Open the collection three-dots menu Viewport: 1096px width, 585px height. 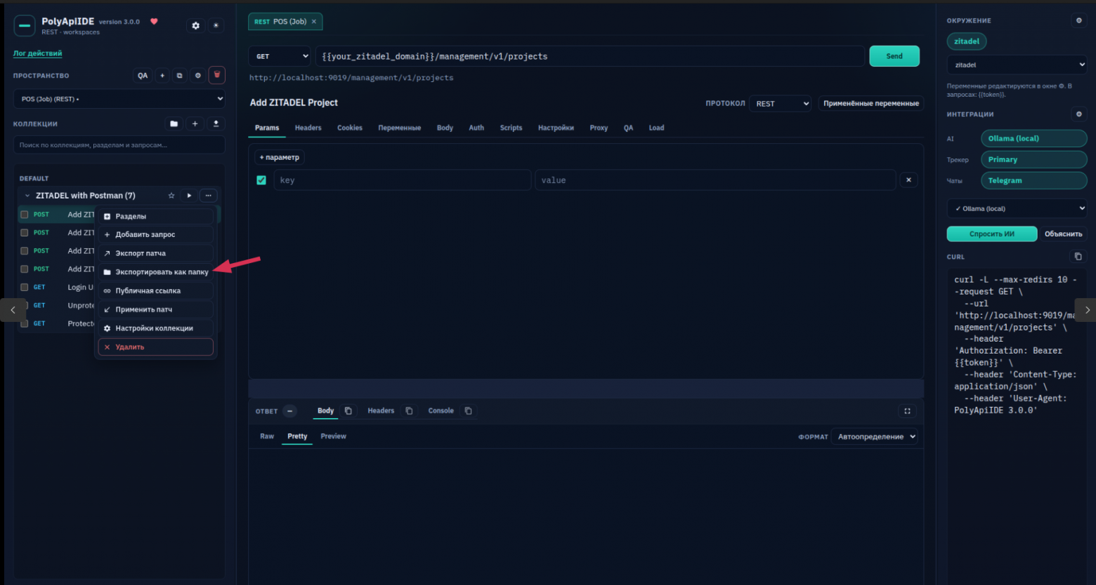(x=209, y=196)
